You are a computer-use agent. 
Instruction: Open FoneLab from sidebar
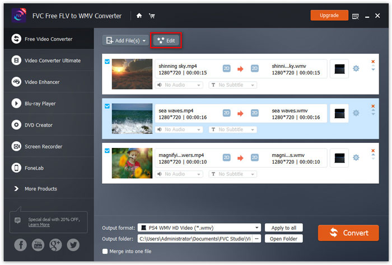(x=49, y=168)
